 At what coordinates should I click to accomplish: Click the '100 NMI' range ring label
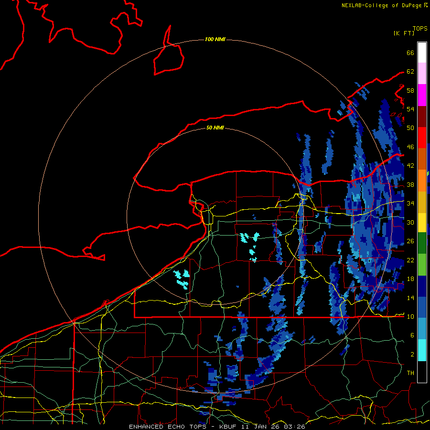point(215,39)
